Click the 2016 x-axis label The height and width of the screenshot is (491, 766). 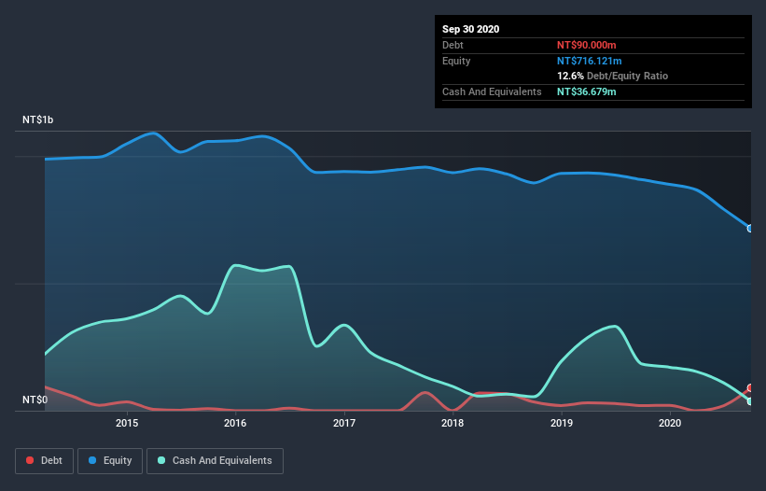pyautogui.click(x=235, y=423)
